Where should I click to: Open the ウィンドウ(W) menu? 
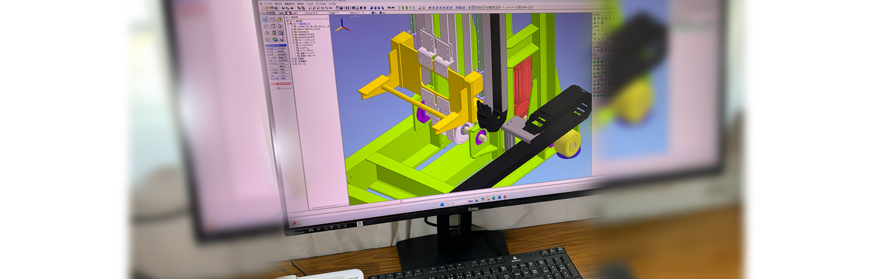[x=321, y=4]
